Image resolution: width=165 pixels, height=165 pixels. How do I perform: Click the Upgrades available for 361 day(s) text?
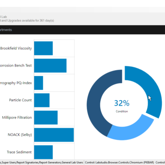[31, 21]
